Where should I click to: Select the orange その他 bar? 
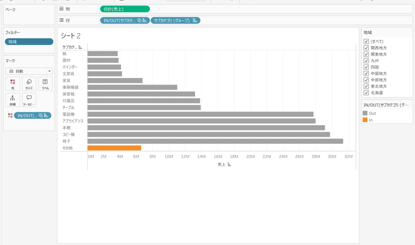[x=114, y=148]
